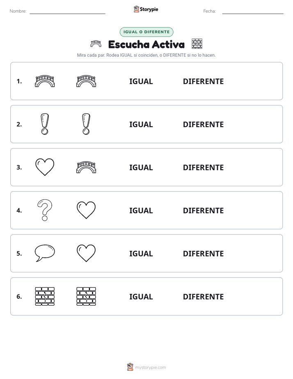
Task: Click the IGUAL O DIFERENTE badge
Action: (x=146, y=32)
